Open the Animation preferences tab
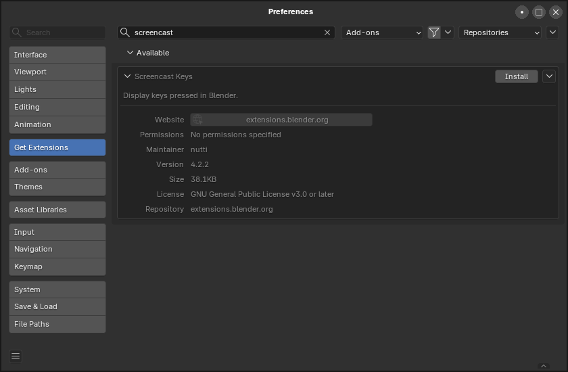Image resolution: width=568 pixels, height=372 pixels. tap(57, 124)
